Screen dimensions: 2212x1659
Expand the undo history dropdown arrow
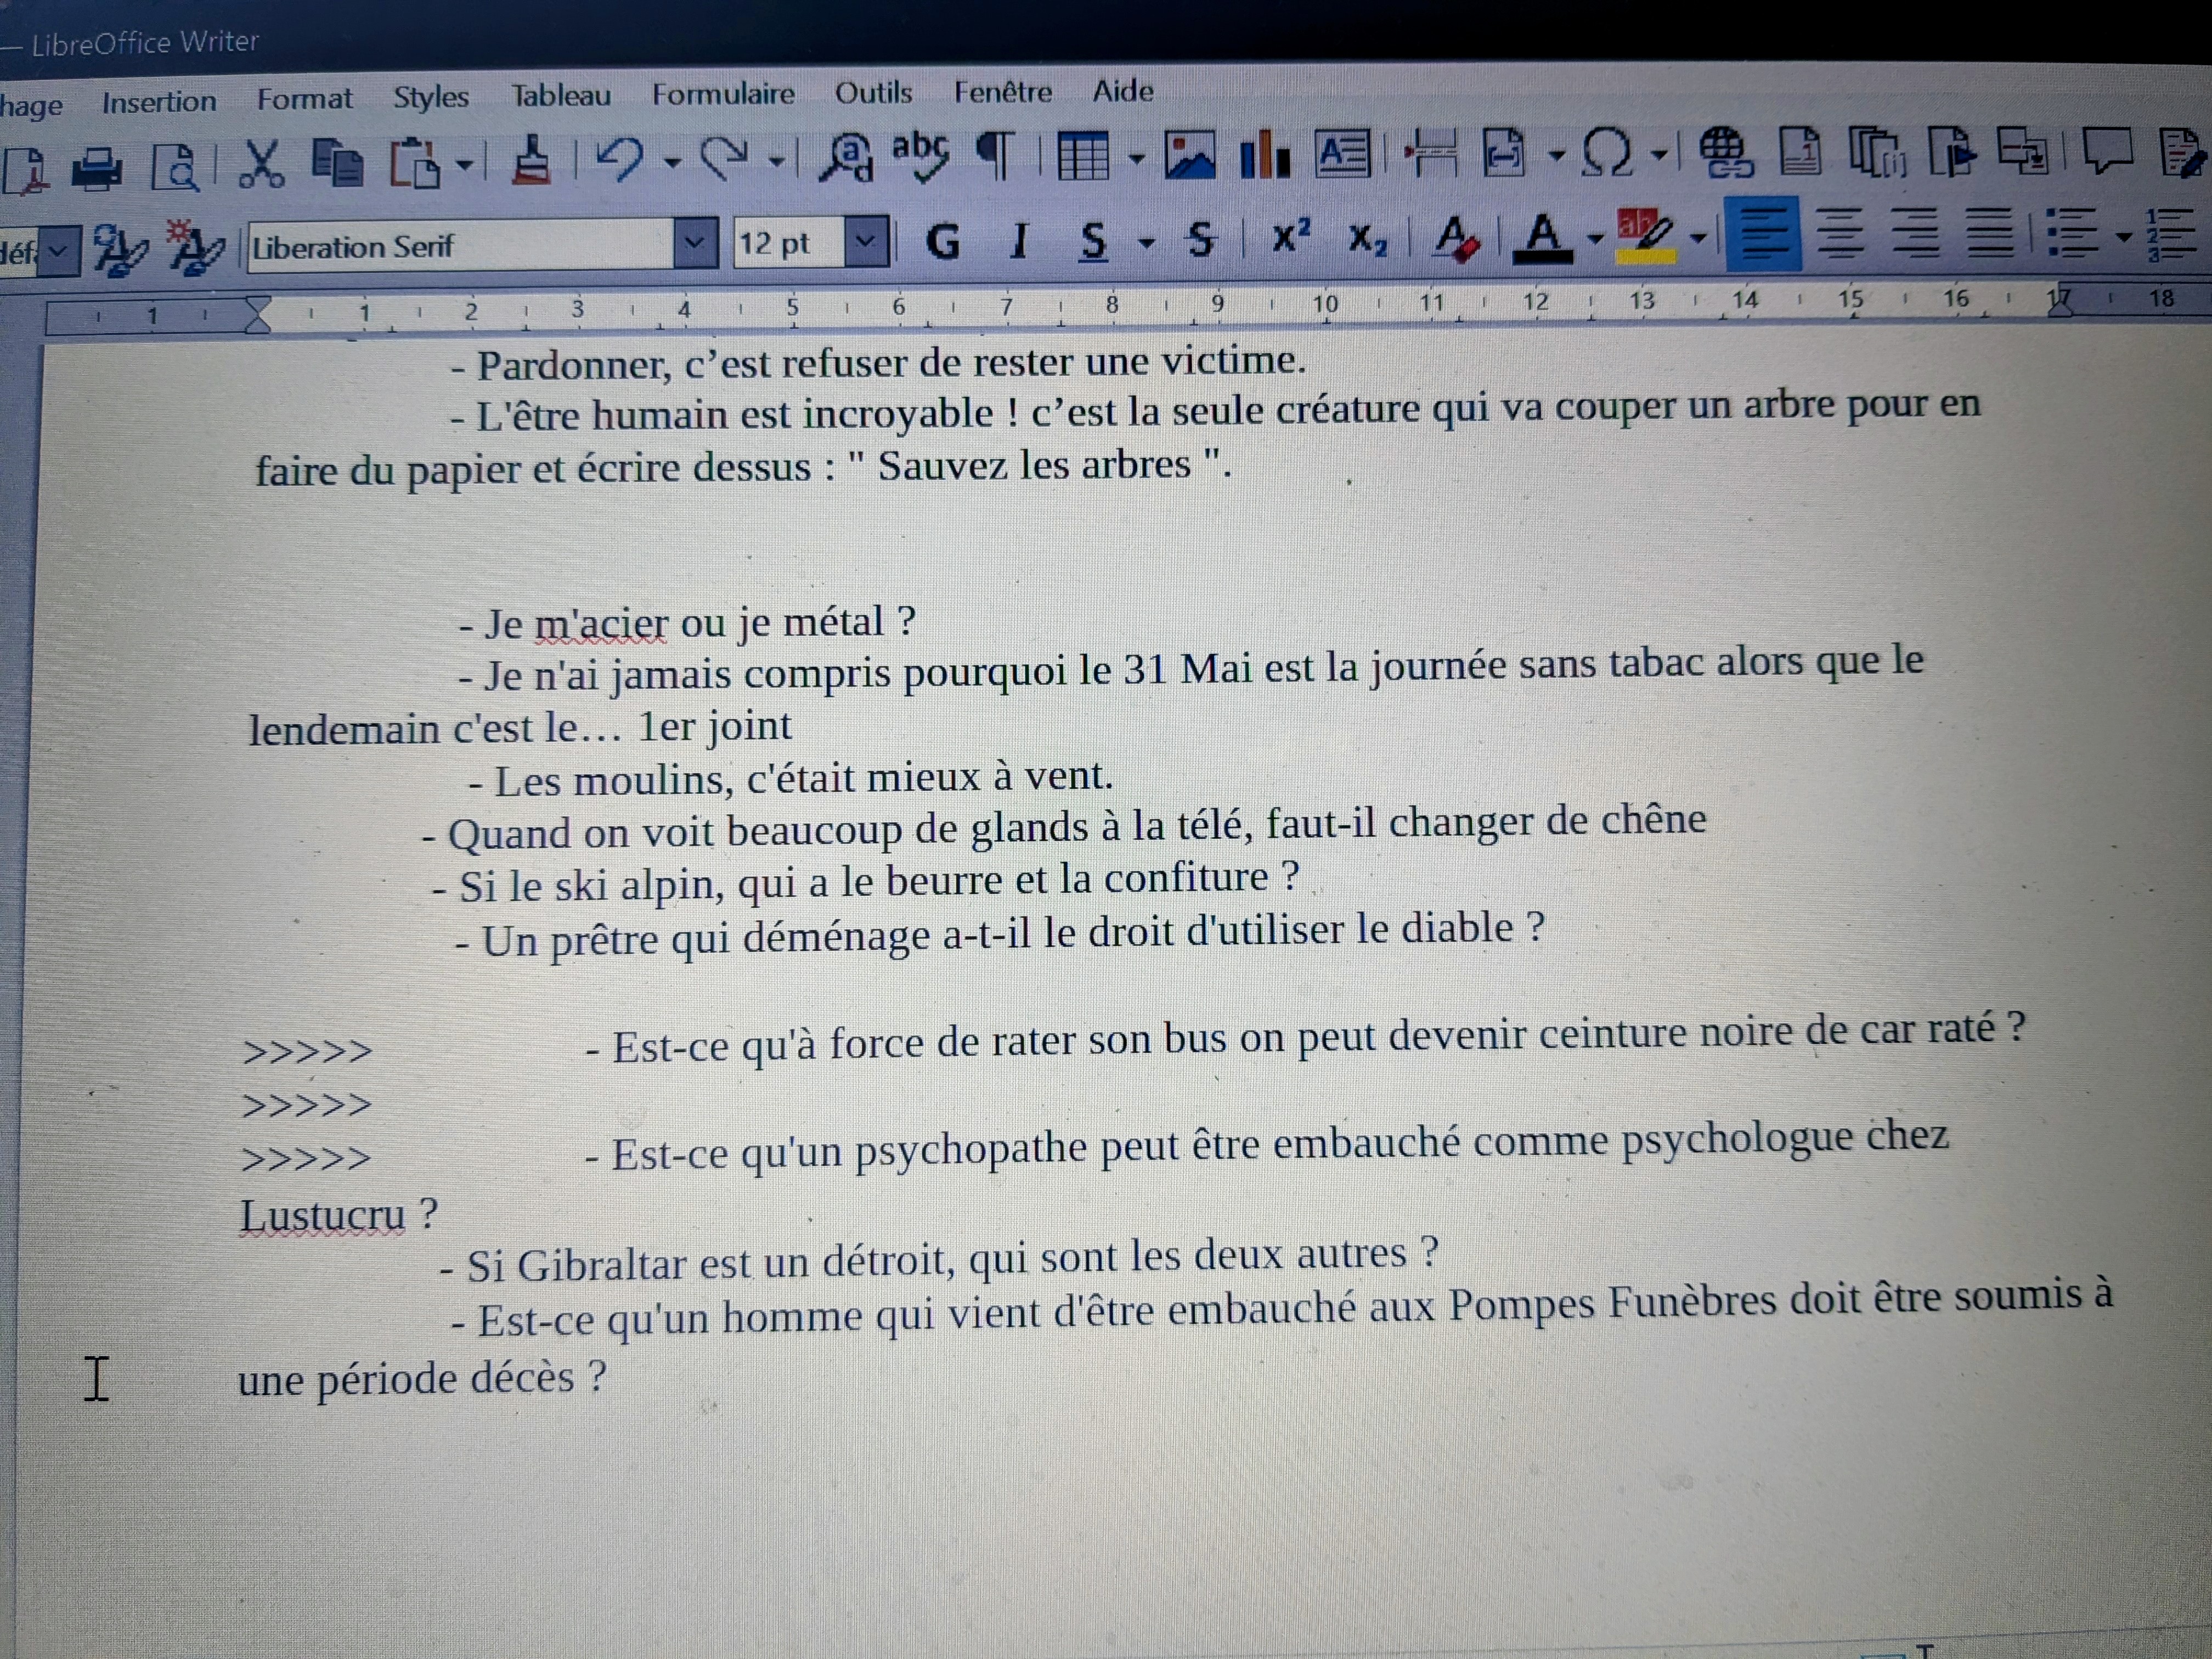coord(673,162)
